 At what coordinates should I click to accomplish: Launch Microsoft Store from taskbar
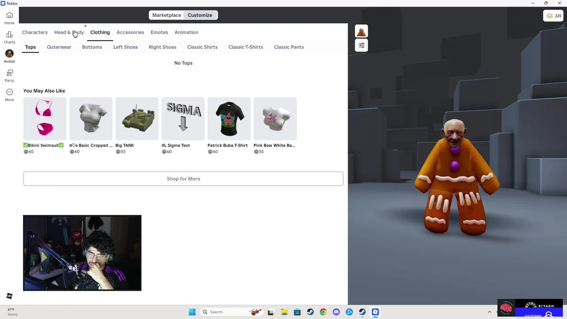297,312
